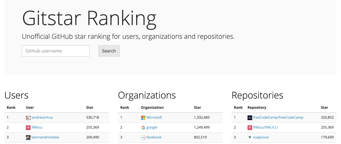This screenshot has width=341, height=144.
Task: Focus the GitHub username input field
Action: click(56, 51)
